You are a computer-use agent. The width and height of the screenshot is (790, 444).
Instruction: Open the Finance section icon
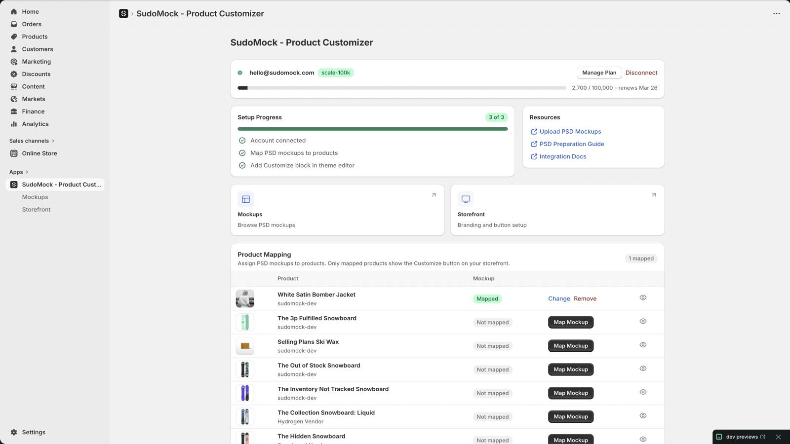pyautogui.click(x=14, y=111)
